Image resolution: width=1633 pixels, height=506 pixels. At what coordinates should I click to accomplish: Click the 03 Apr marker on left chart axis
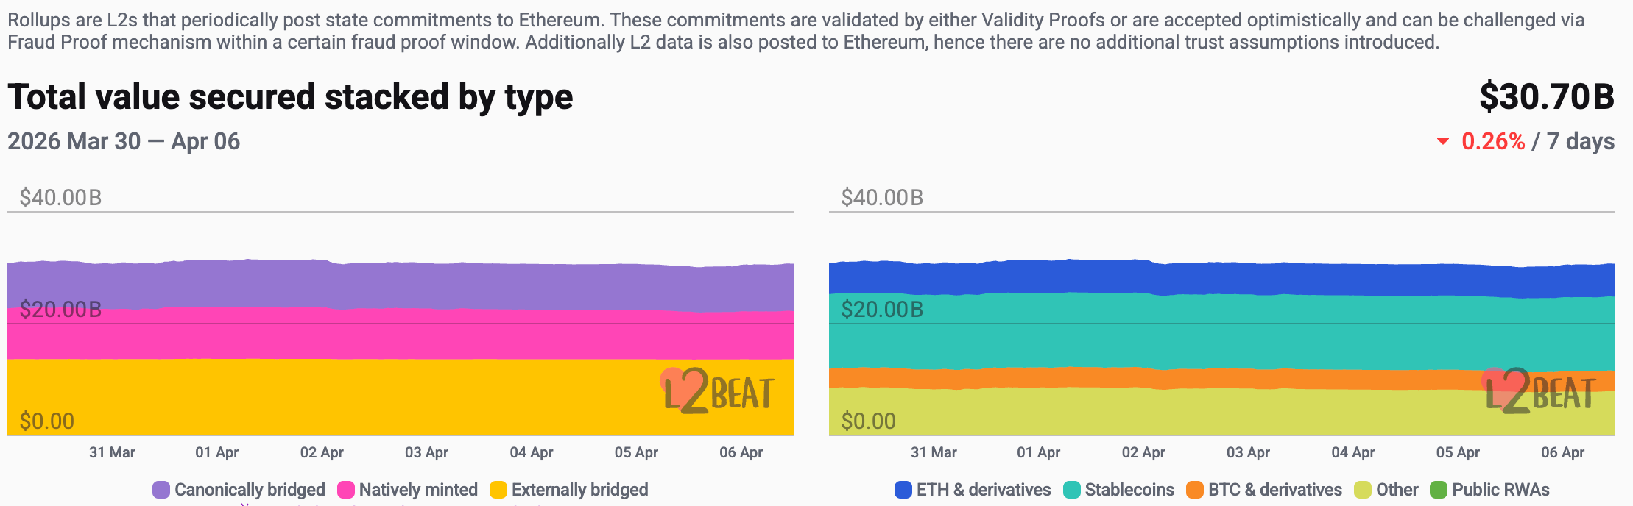tap(426, 453)
